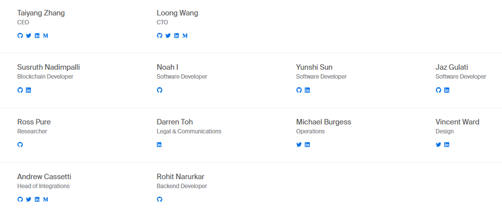Visit Susruth Nadimpalli's GitHub icon
This screenshot has width=502, height=220.
pyautogui.click(x=20, y=90)
